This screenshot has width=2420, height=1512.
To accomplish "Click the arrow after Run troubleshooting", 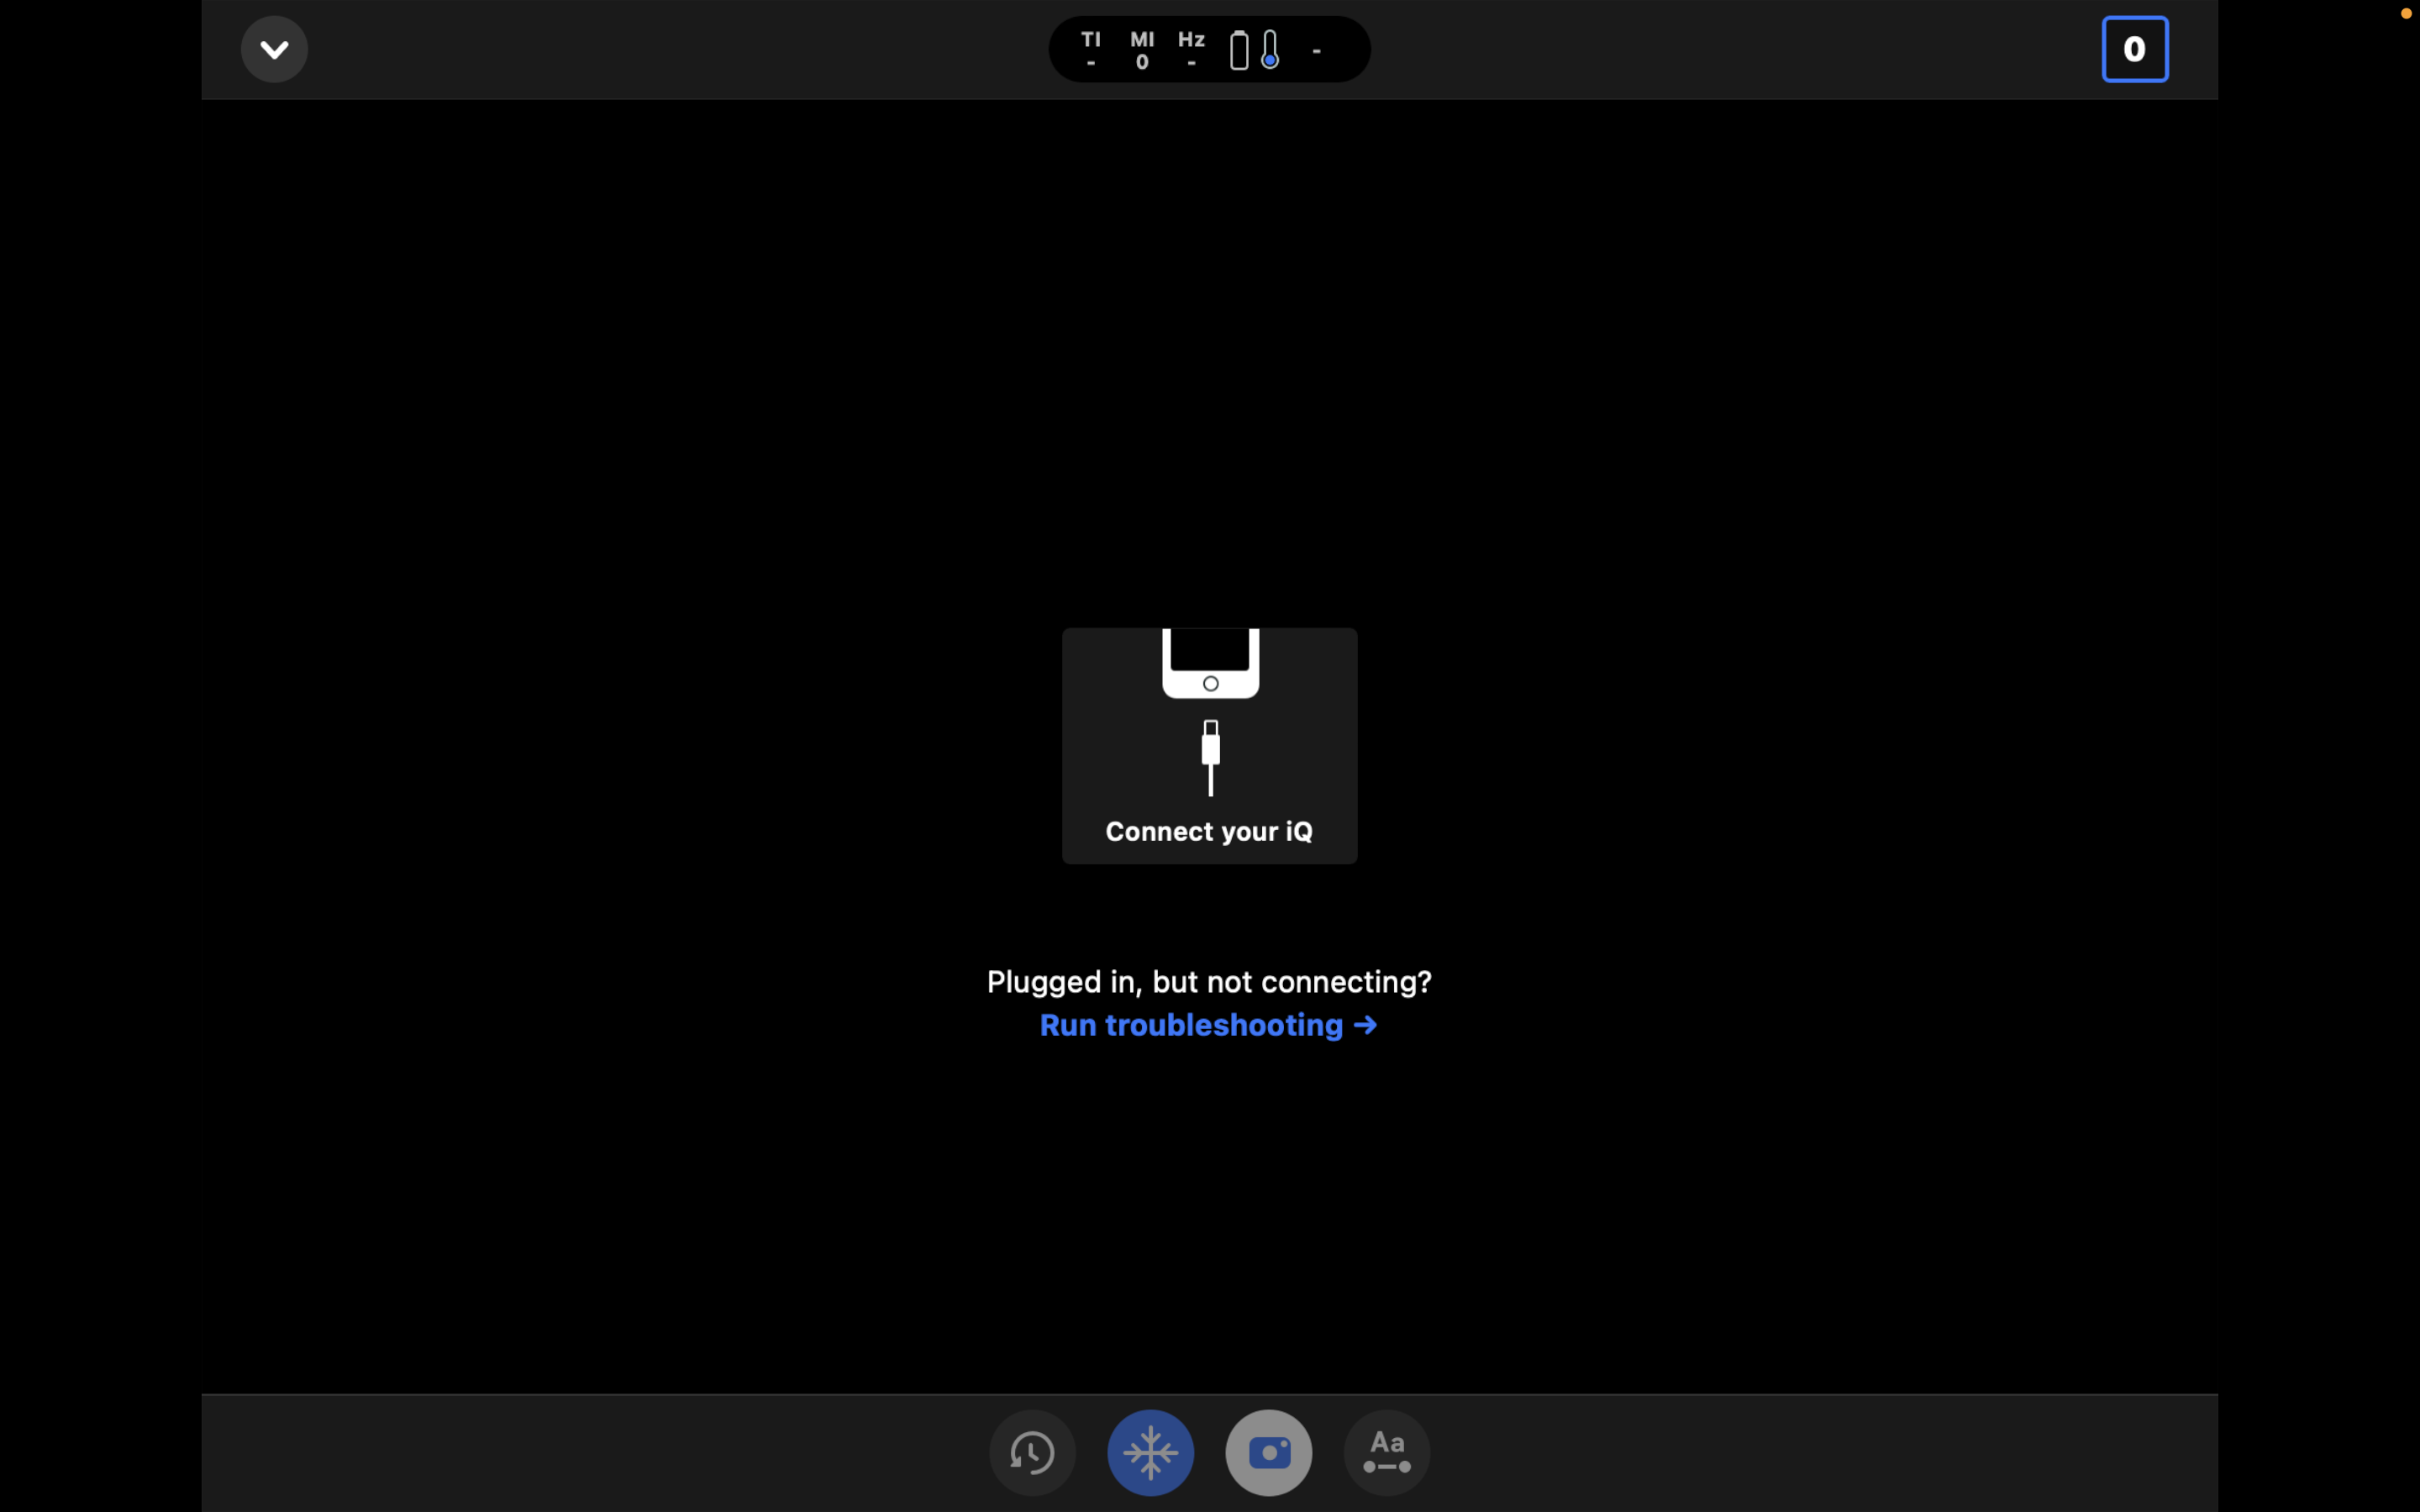I will [x=1365, y=1025].
